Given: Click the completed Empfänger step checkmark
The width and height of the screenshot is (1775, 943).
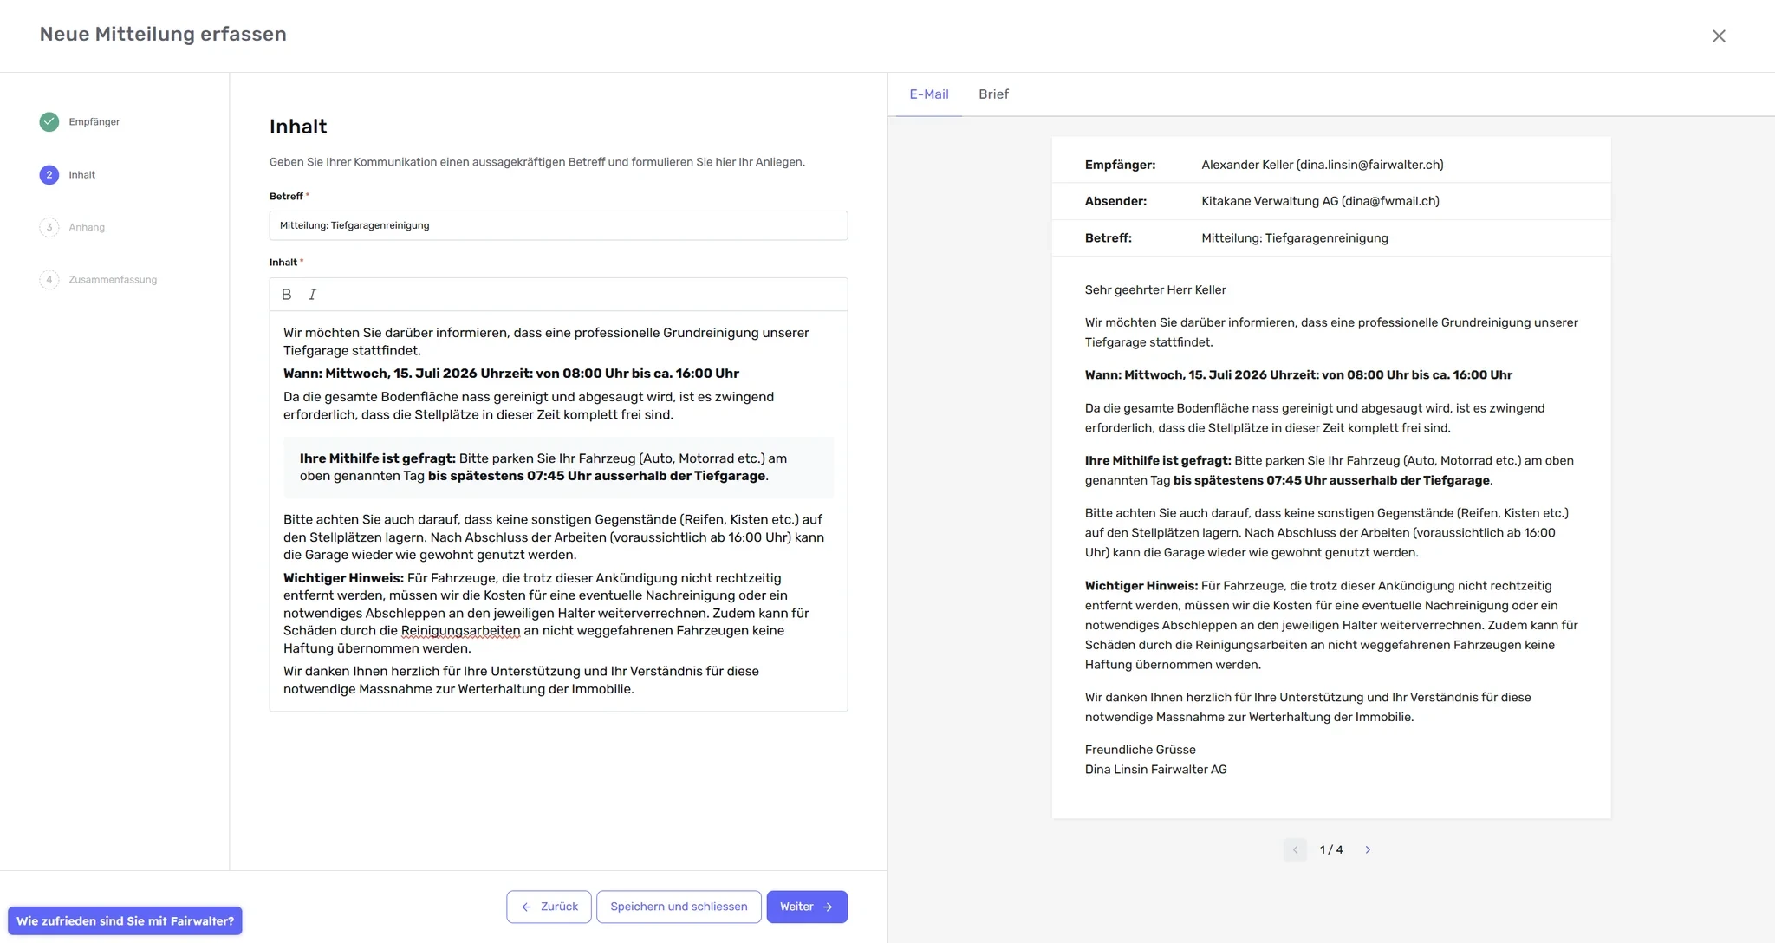Looking at the screenshot, I should (x=49, y=122).
